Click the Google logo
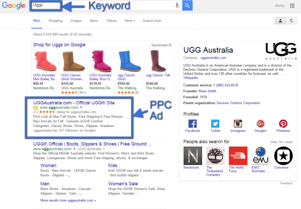The width and height of the screenshot is (301, 209). coord(13,5)
